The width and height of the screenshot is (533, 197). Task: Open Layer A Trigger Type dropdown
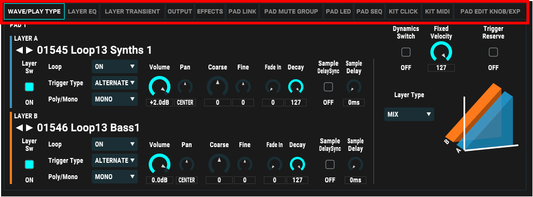tap(115, 83)
